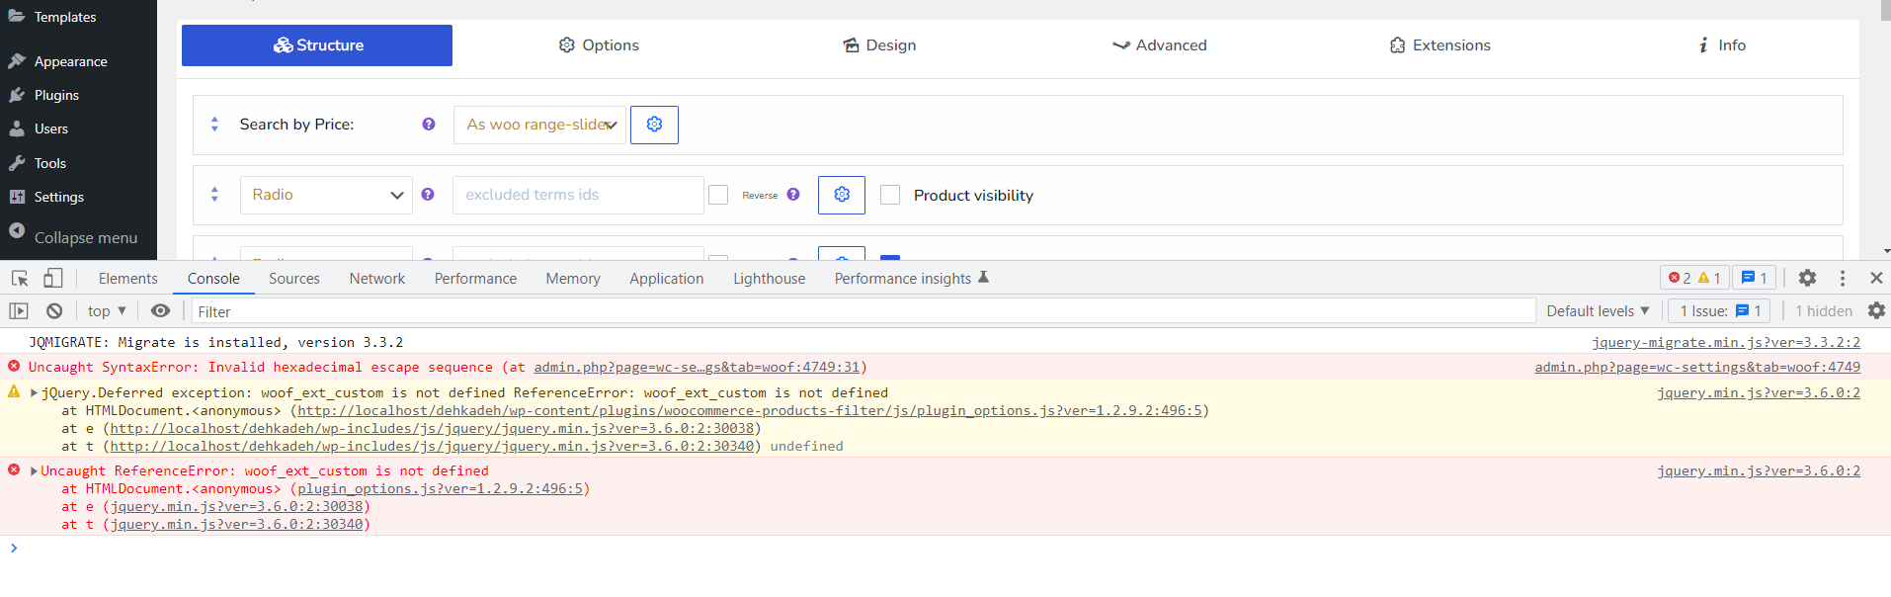1891x597 pixels.
Task: Click the excluded terms ids field
Action: [578, 195]
